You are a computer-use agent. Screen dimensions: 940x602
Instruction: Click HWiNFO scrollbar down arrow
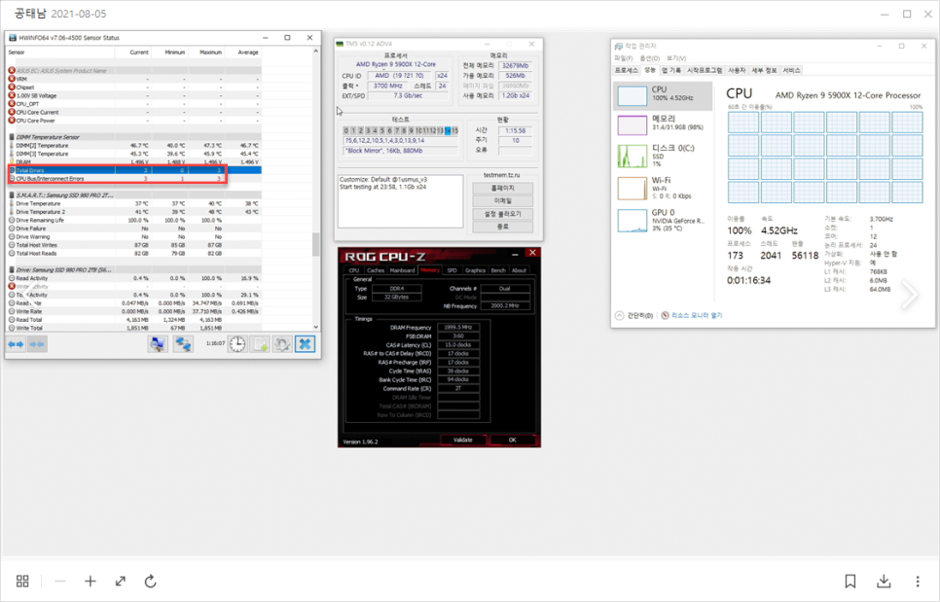pos(316,327)
